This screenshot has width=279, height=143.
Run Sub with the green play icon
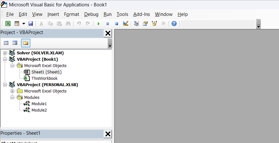point(99,24)
